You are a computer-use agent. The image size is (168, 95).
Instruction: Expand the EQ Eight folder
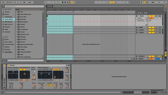[16, 37]
